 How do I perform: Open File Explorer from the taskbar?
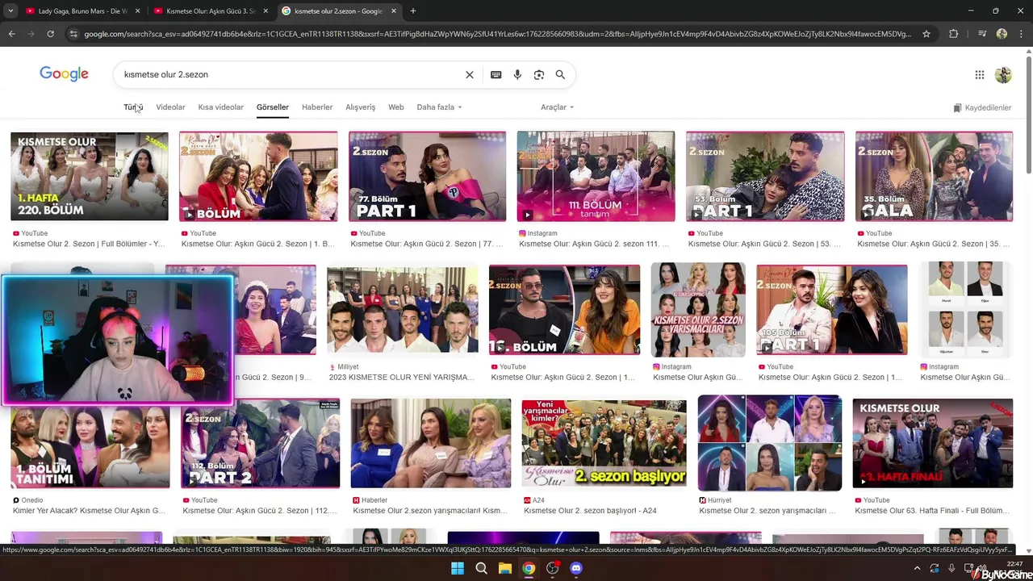click(x=504, y=568)
